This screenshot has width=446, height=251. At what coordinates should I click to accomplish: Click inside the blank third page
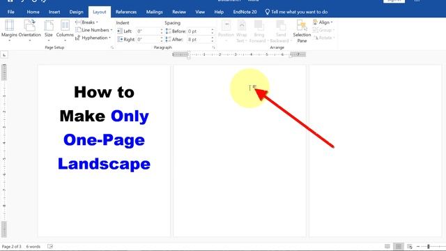376,151
